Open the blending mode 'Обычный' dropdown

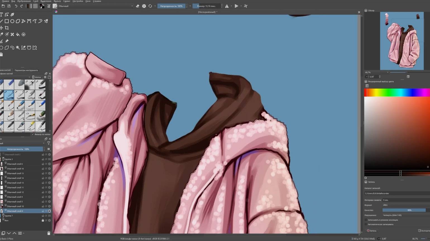pyautogui.click(x=95, y=6)
